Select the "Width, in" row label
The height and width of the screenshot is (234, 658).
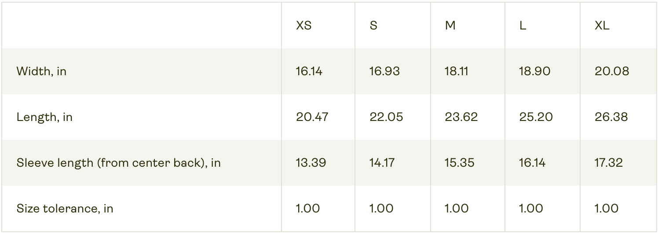pyautogui.click(x=41, y=71)
